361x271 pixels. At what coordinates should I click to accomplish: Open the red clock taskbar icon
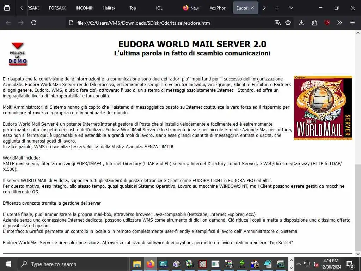[x=203, y=264]
